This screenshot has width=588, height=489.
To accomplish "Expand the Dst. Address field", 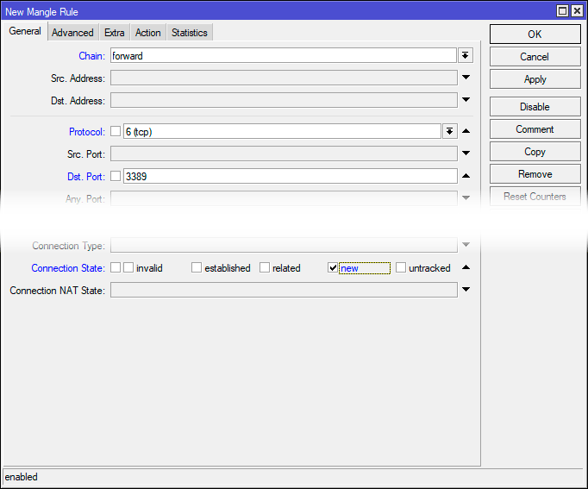I will coord(466,100).
